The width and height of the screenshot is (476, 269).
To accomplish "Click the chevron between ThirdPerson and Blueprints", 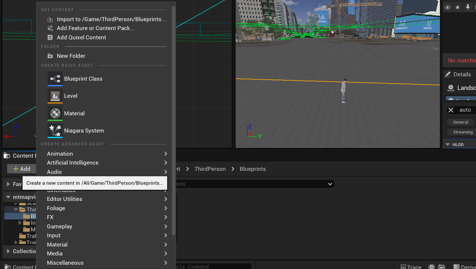I will pos(233,169).
